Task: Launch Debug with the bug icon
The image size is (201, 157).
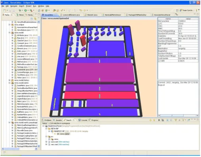Action: pos(20,10)
